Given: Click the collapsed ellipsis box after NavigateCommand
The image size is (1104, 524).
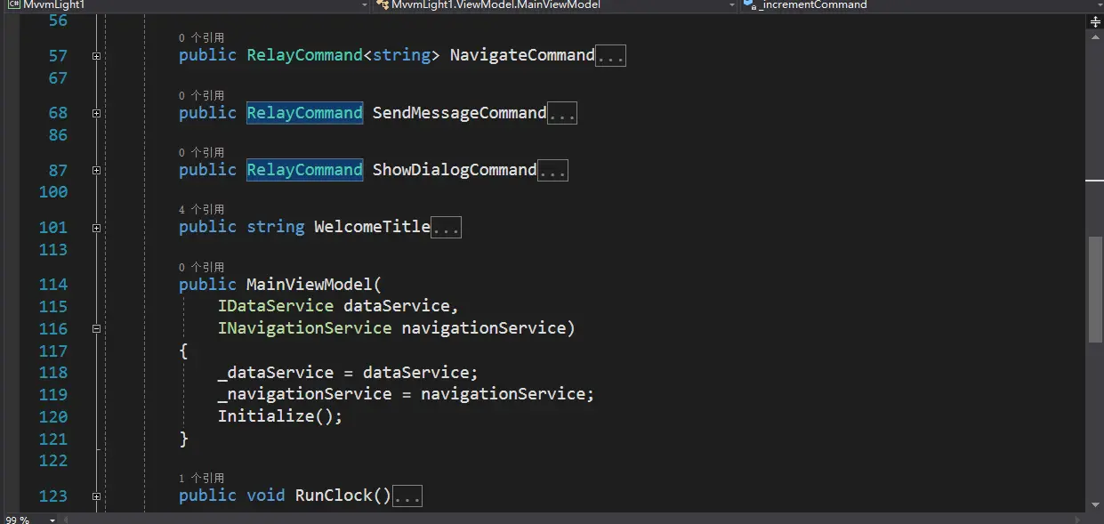Looking at the screenshot, I should click(x=611, y=56).
